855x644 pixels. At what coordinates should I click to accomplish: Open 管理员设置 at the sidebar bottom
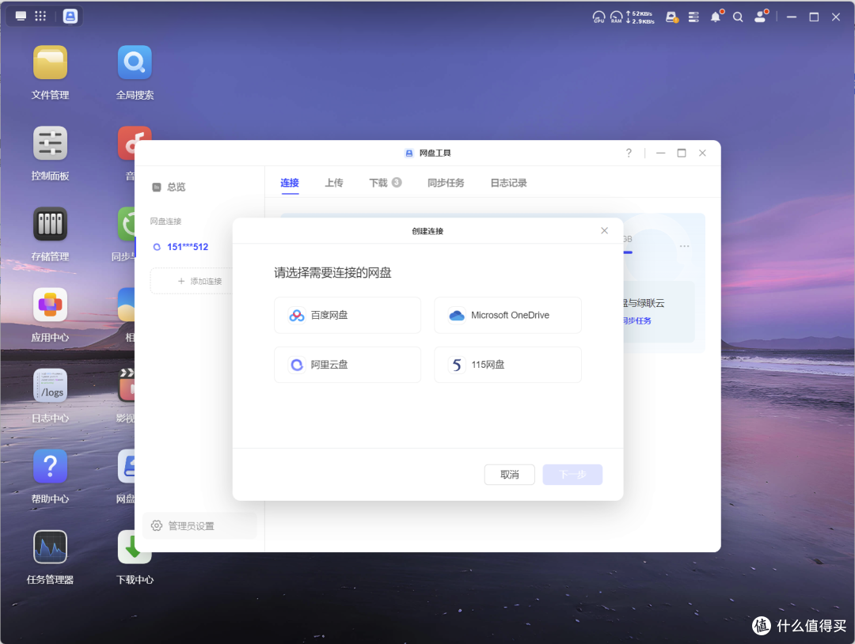199,526
